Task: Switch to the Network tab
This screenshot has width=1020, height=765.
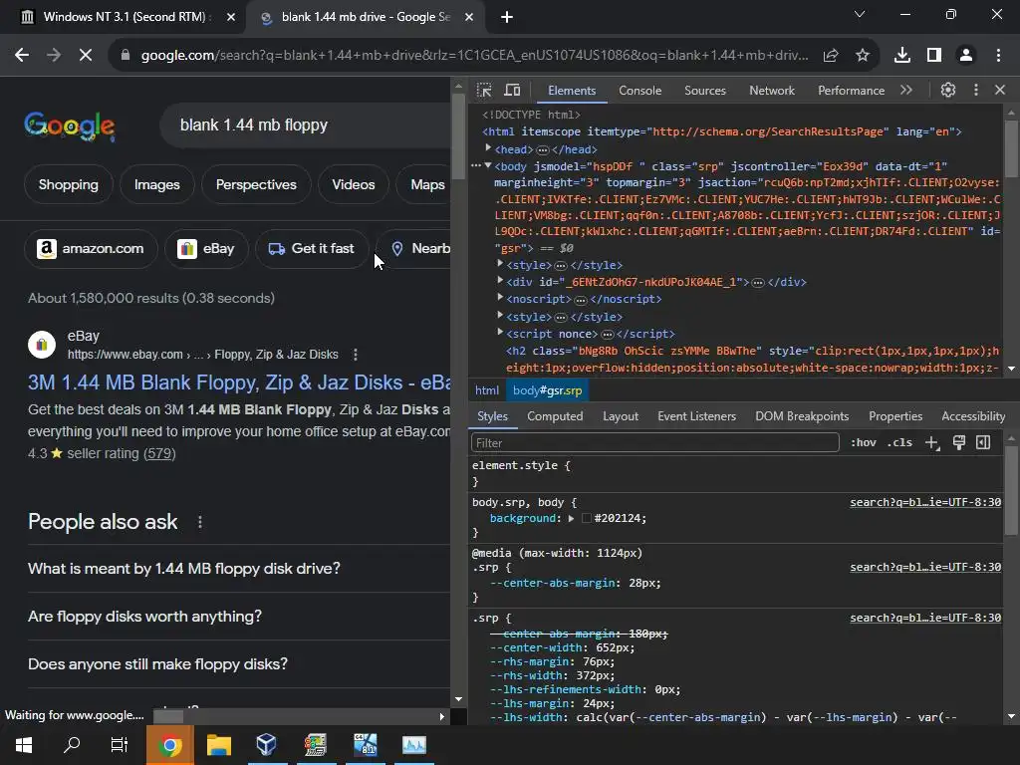Action: pyautogui.click(x=772, y=91)
